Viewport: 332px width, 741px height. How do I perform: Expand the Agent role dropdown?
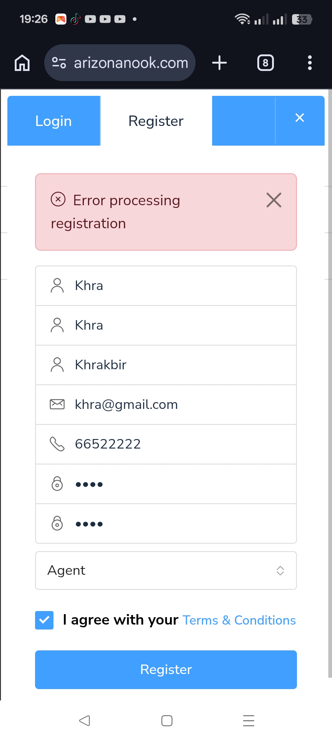166,570
